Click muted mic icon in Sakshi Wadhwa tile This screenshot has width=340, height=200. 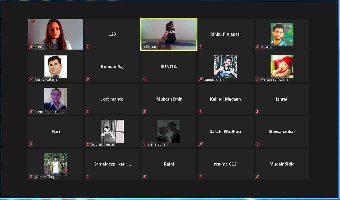pos(201,144)
